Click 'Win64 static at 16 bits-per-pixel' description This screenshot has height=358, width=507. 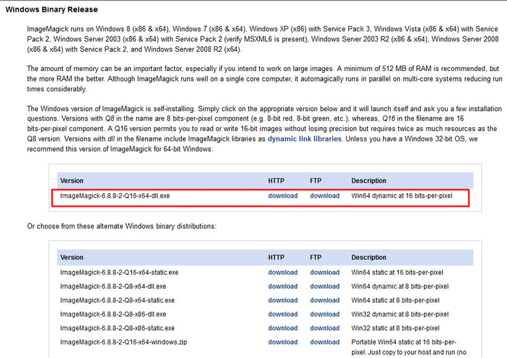click(397, 272)
